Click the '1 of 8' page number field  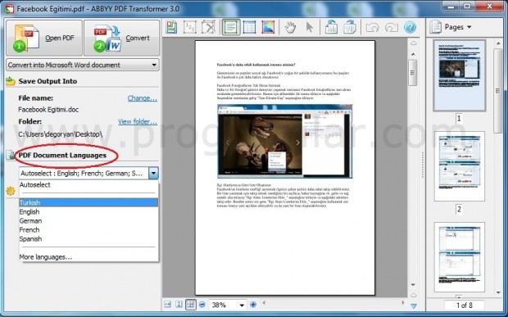coord(465,305)
